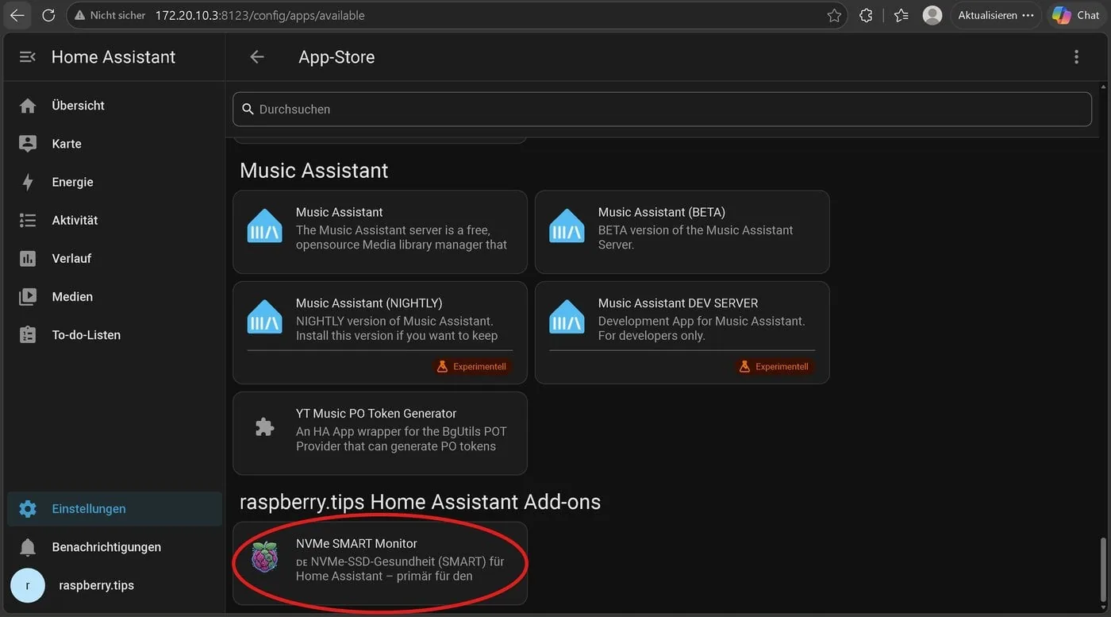Image resolution: width=1111 pixels, height=617 pixels.
Task: Click the YT Music puzzle piece icon
Action: coord(265,427)
